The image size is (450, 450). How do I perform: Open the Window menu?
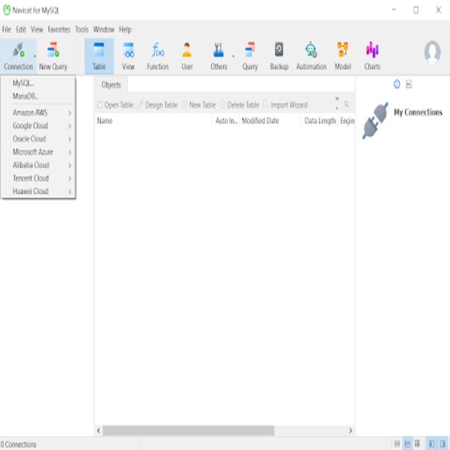tap(104, 29)
